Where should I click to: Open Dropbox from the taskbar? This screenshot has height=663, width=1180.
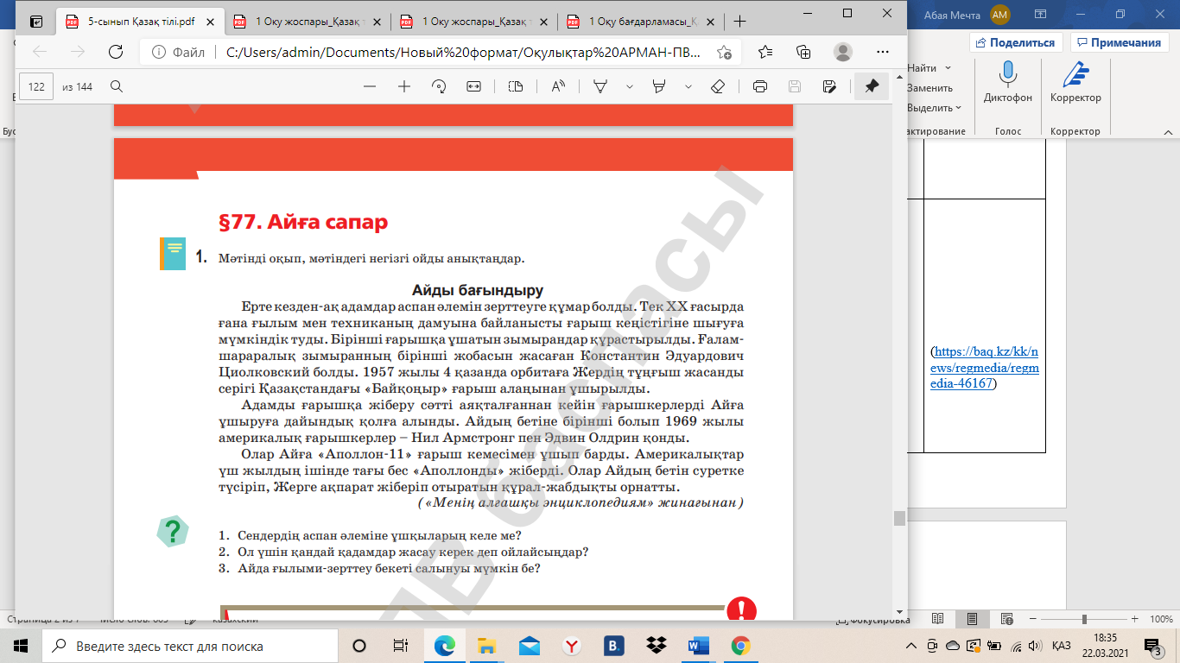pyautogui.click(x=656, y=646)
